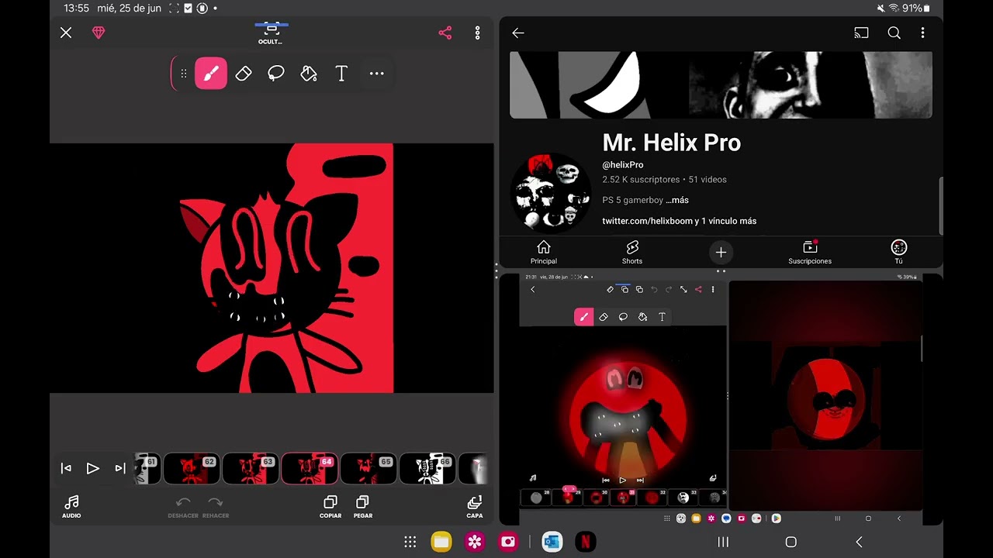Select frame 61 in the timeline

tap(147, 469)
